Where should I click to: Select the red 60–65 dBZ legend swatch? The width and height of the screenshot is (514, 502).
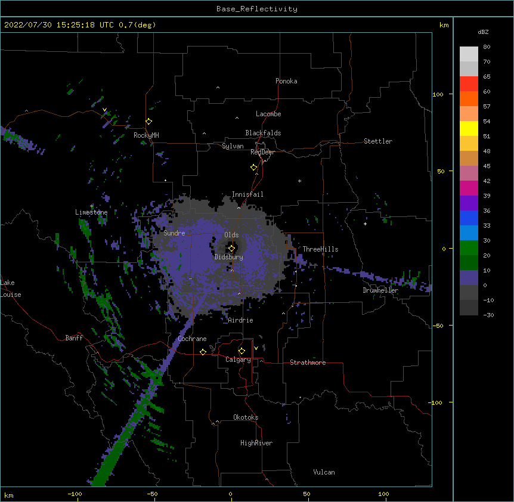click(x=469, y=84)
